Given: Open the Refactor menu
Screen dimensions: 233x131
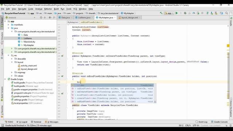Looking at the screenshot, I should (x=48, y=9).
